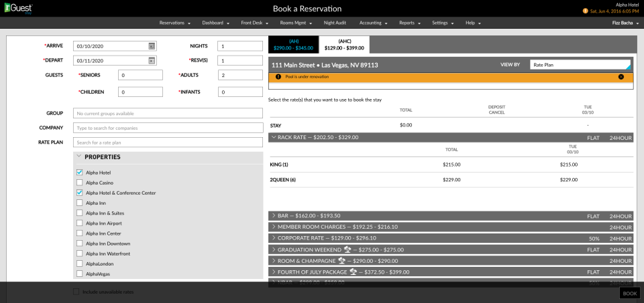644x303 pixels.
Task: Open the Help menu
Action: (x=473, y=23)
